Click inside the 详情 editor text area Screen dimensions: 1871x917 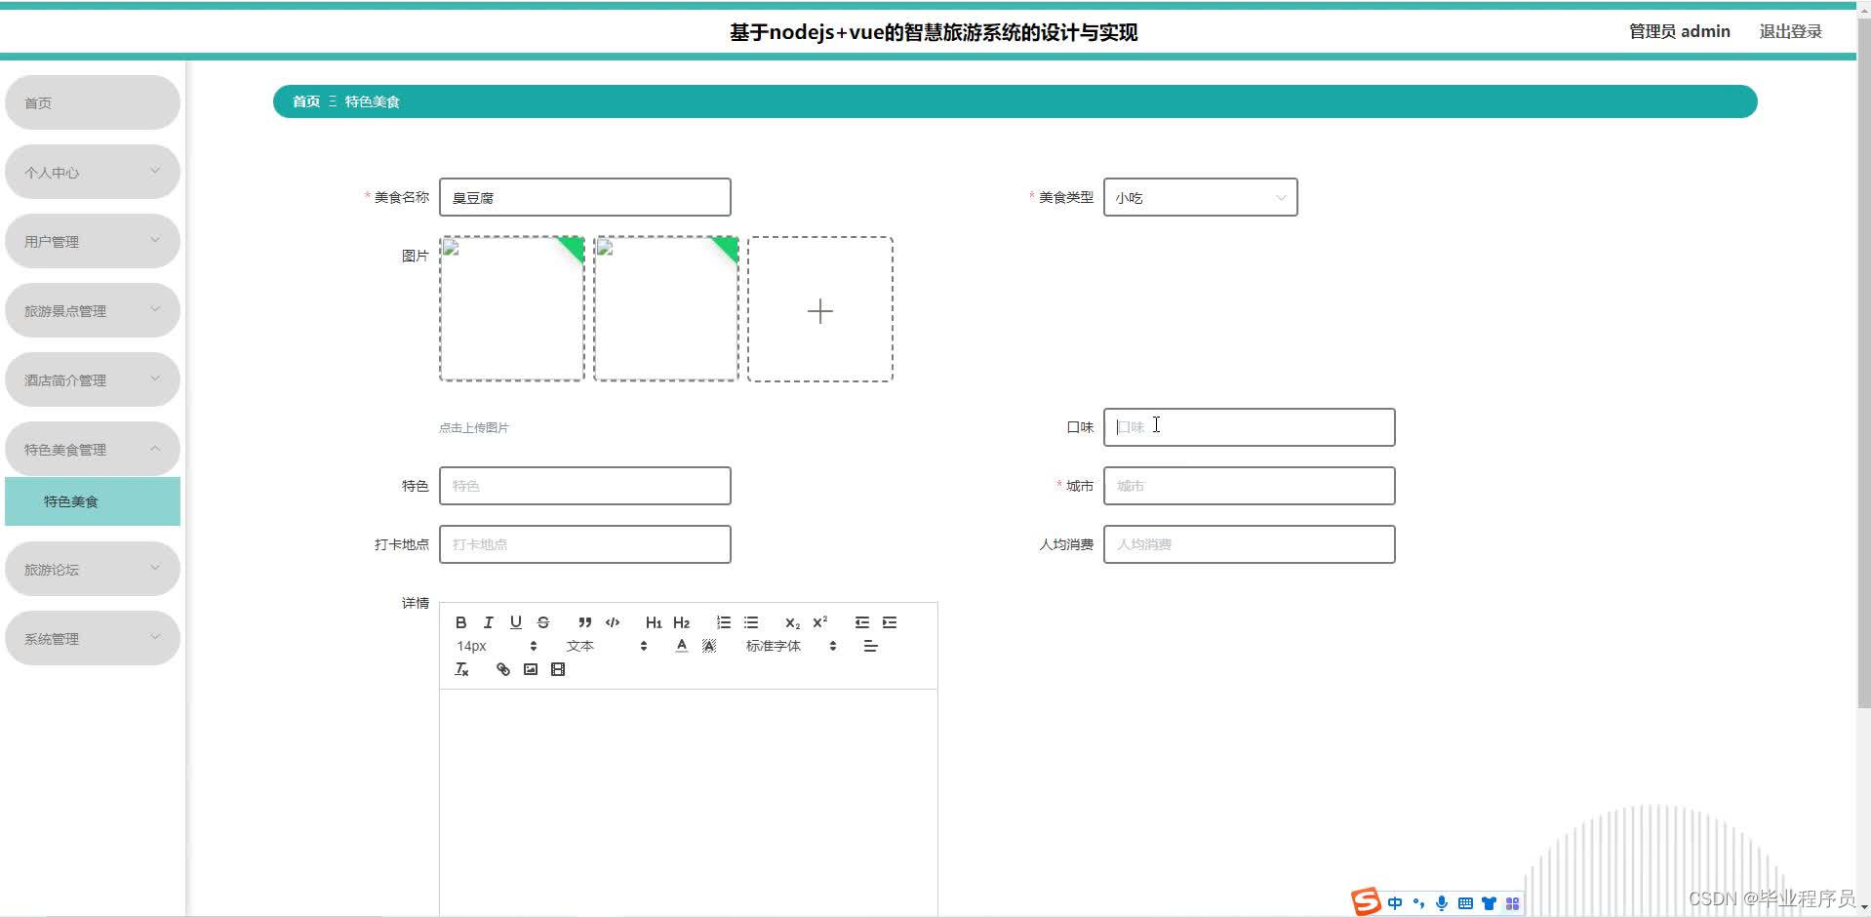pyautogui.click(x=689, y=802)
